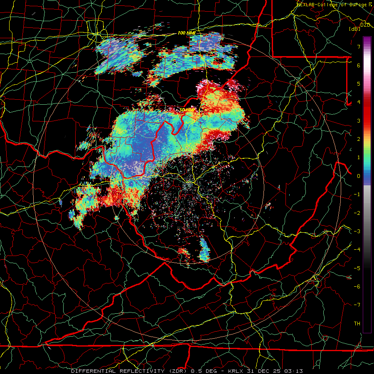This screenshot has height=374, width=374.
Task: Click the color scale tick labeled 0
Action: (x=359, y=176)
